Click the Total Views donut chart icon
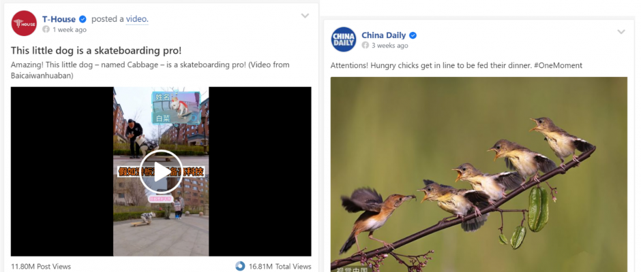This screenshot has height=272, width=641. click(x=240, y=267)
